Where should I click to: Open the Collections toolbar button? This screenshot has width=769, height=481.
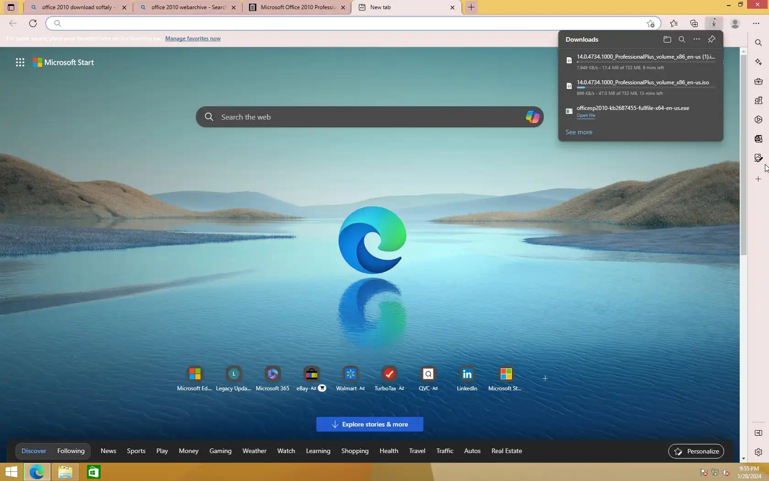(694, 23)
